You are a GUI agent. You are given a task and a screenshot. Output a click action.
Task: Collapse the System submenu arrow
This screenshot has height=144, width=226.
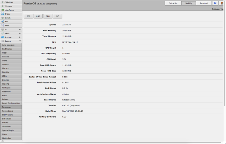pyautogui.click(x=20, y=41)
